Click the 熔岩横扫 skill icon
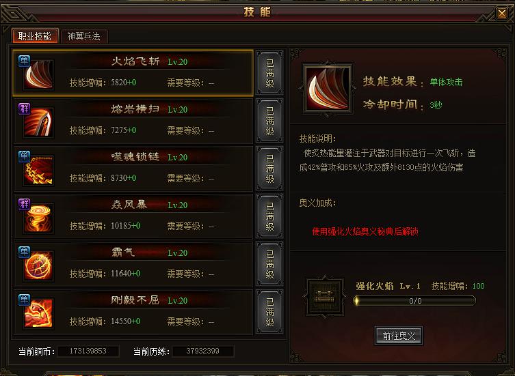This screenshot has height=376, width=515. pos(38,123)
